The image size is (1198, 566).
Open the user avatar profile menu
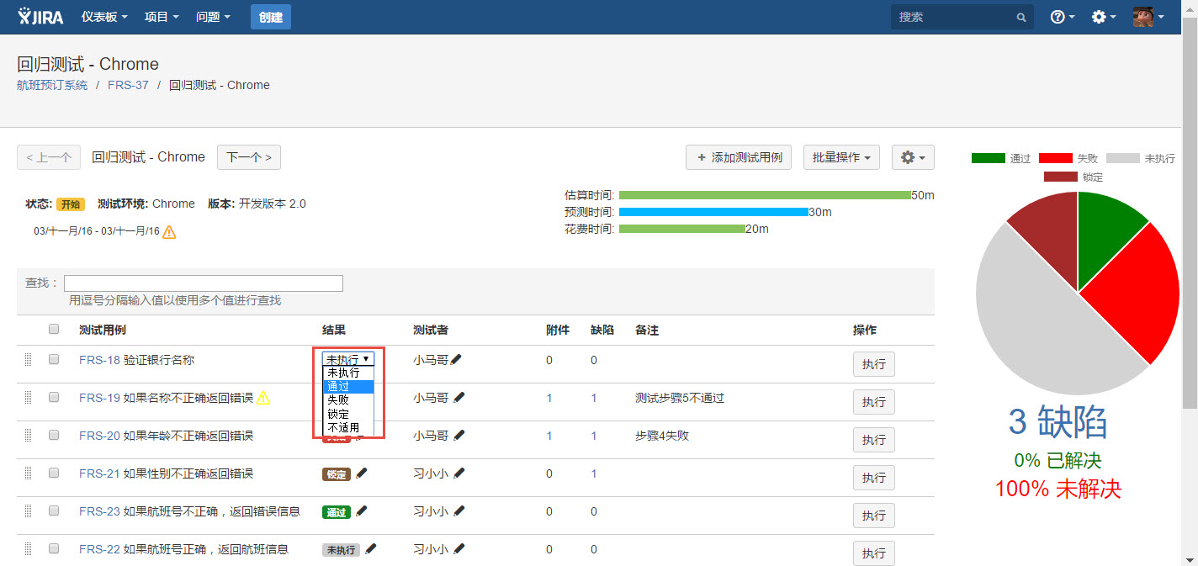pyautogui.click(x=1148, y=17)
